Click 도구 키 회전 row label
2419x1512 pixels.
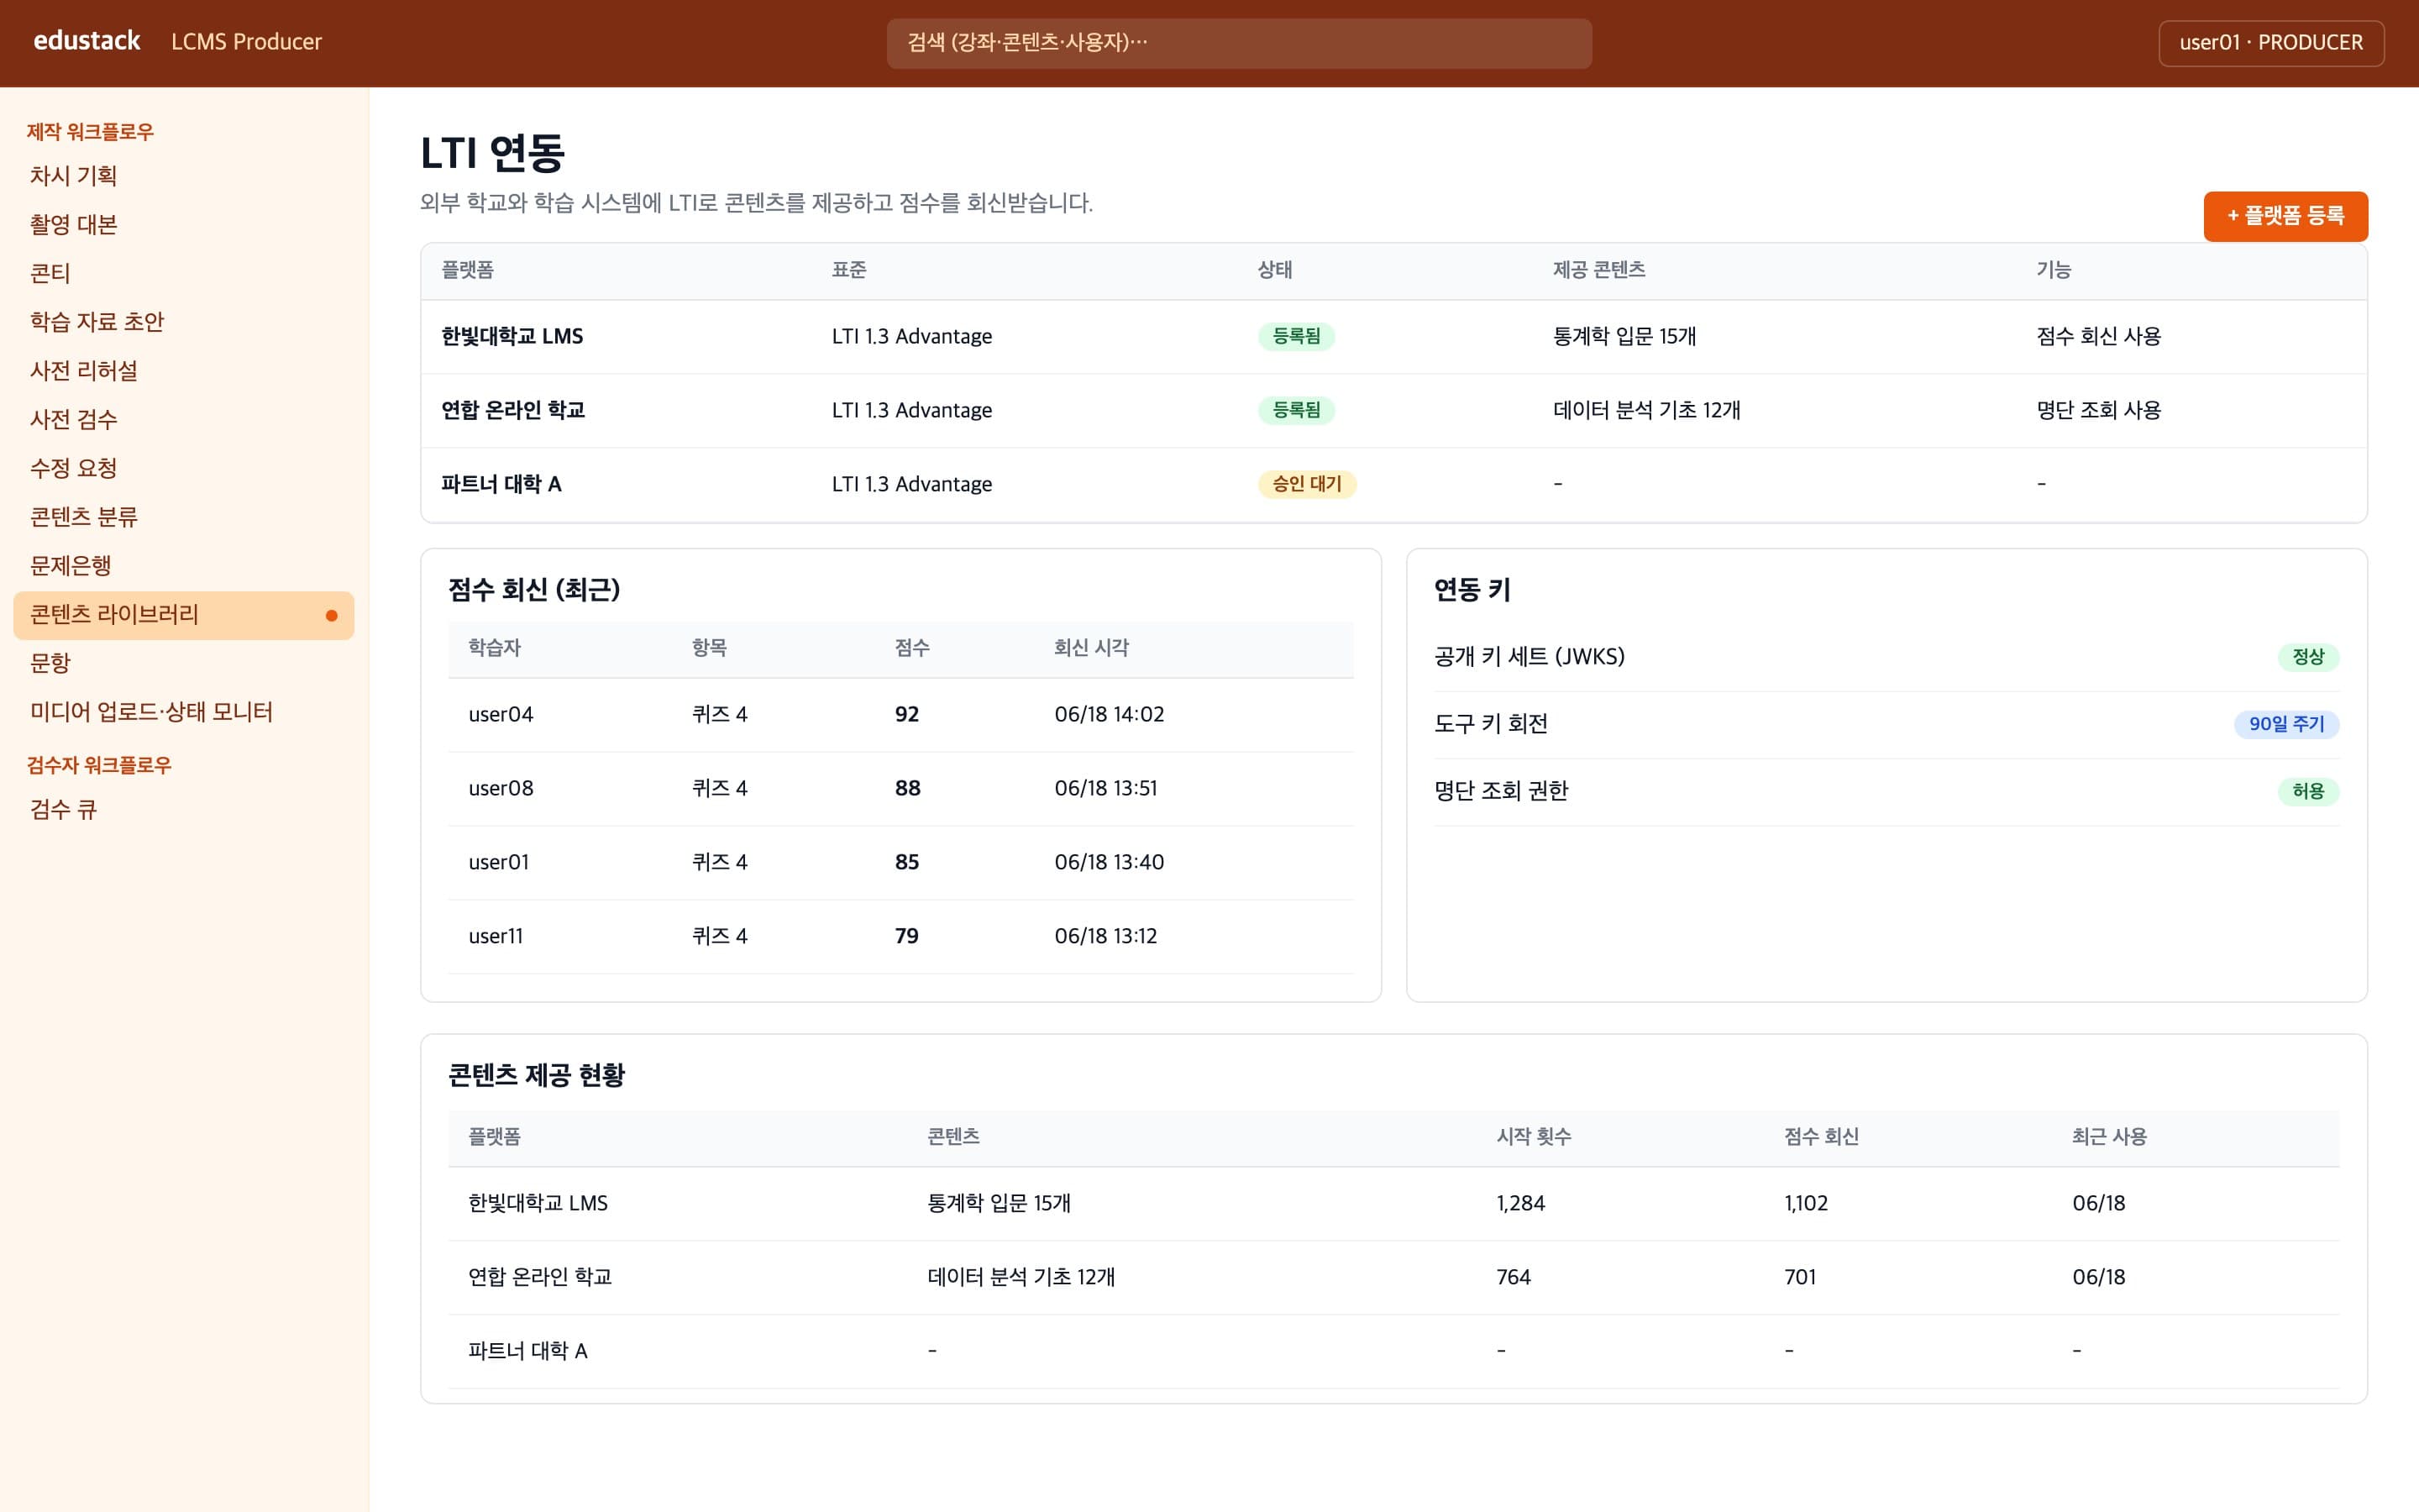1490,724
